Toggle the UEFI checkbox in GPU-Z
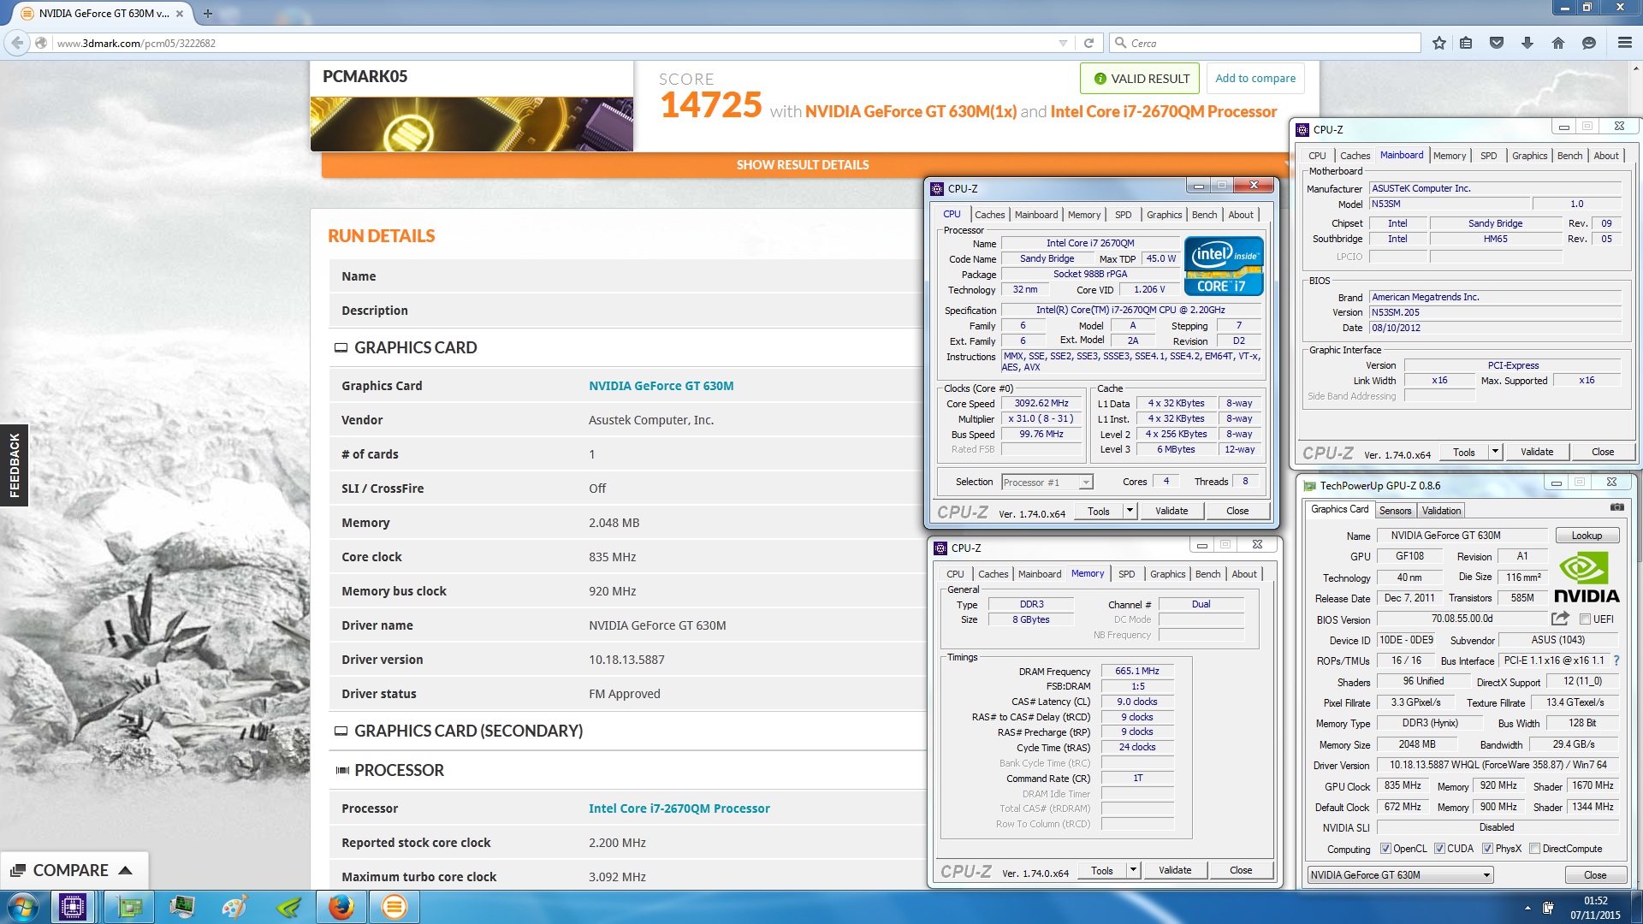Screen dimensions: 1643x924 click(1585, 619)
